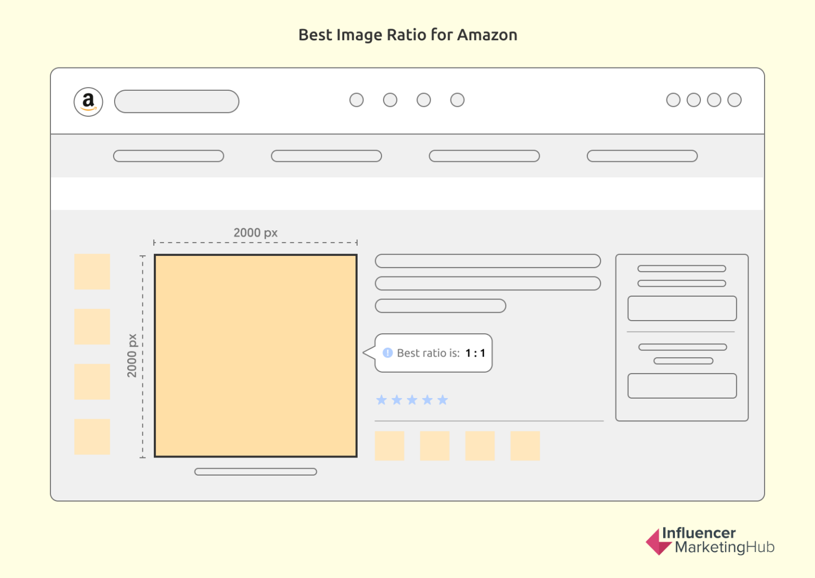Click the second circular icon near the search bar

pos(390,100)
